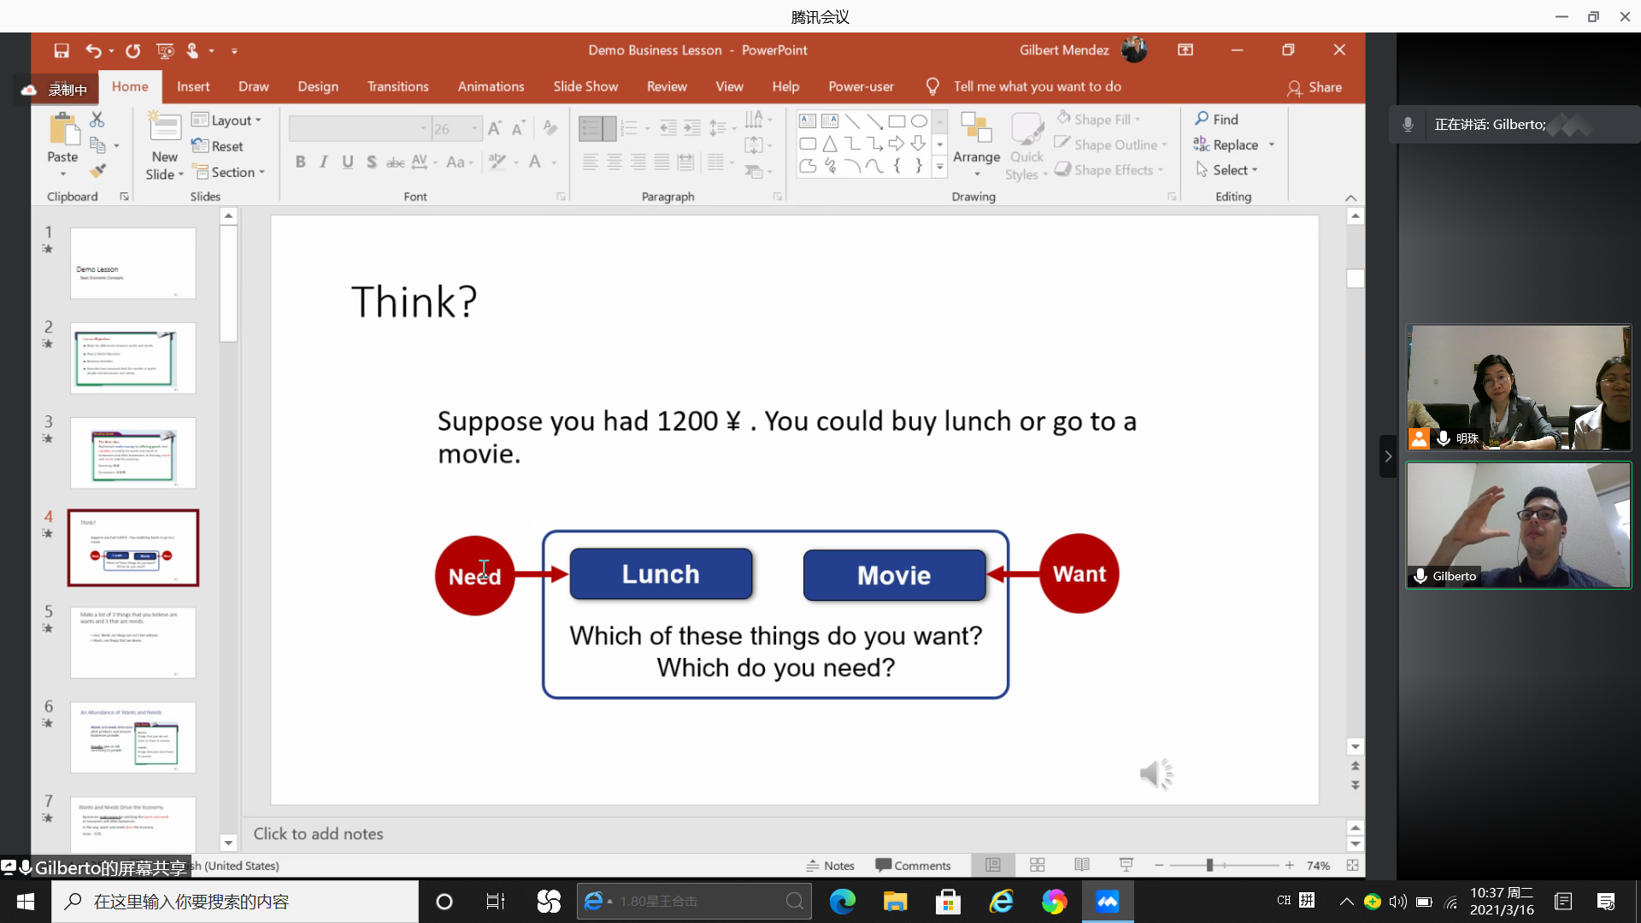Toggle the Notes pane button
The image size is (1641, 923).
(830, 865)
